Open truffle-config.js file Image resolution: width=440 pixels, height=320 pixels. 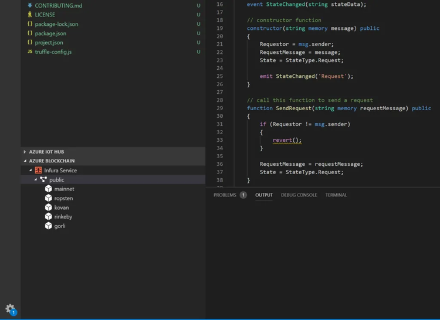(53, 52)
